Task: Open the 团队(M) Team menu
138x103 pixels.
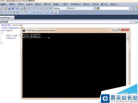Action: [x=47, y=4]
